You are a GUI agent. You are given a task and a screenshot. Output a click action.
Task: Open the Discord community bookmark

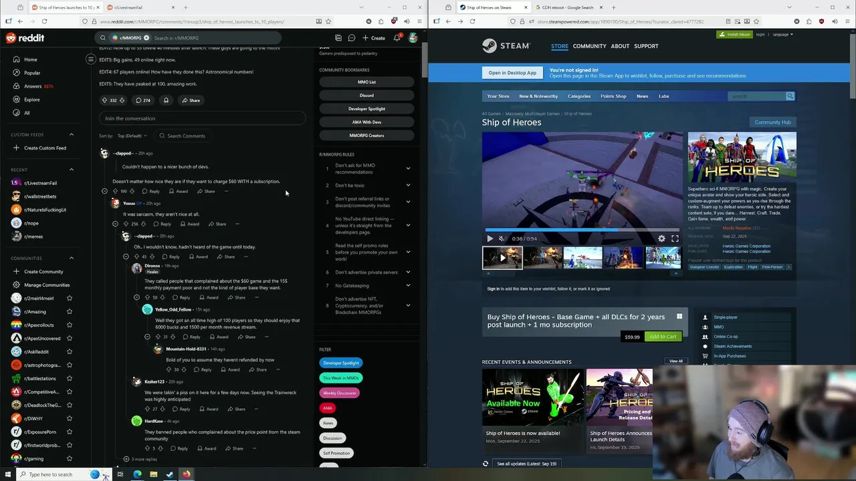point(366,96)
